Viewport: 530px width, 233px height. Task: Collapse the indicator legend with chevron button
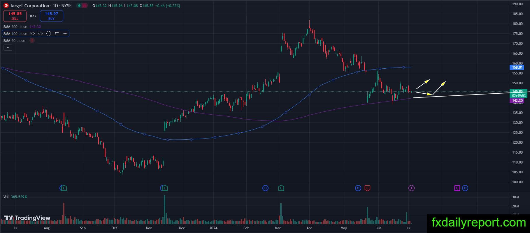tap(8, 48)
